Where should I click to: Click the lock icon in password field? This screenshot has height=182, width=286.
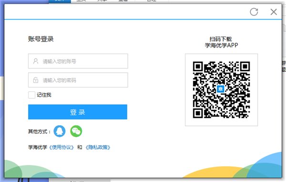[x=36, y=80]
